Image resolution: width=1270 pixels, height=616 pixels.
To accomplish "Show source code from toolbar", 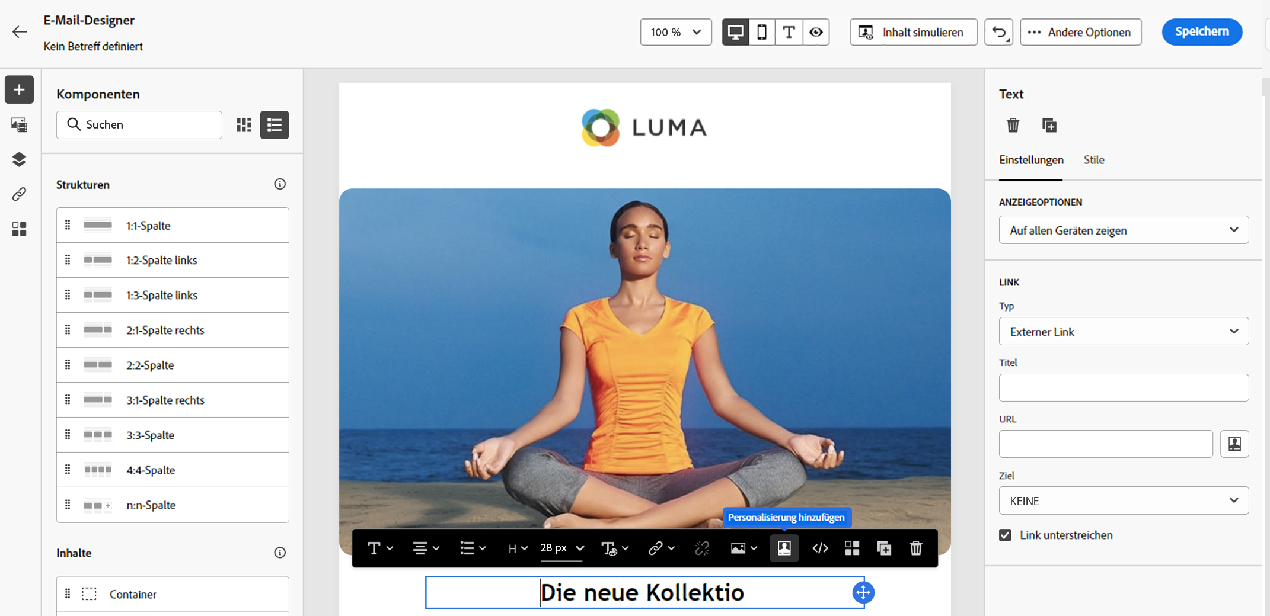I will 820,548.
